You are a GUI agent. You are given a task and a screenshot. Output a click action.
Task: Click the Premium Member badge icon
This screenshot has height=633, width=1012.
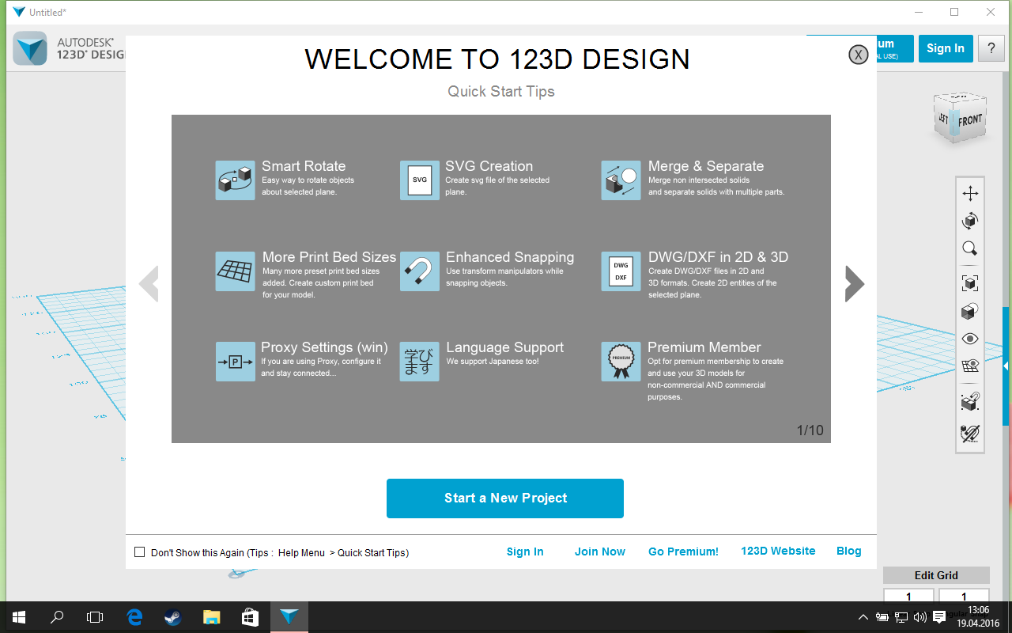point(621,362)
